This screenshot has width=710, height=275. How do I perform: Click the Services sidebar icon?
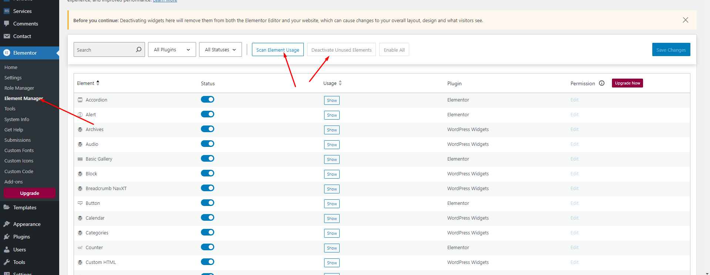tap(7, 11)
